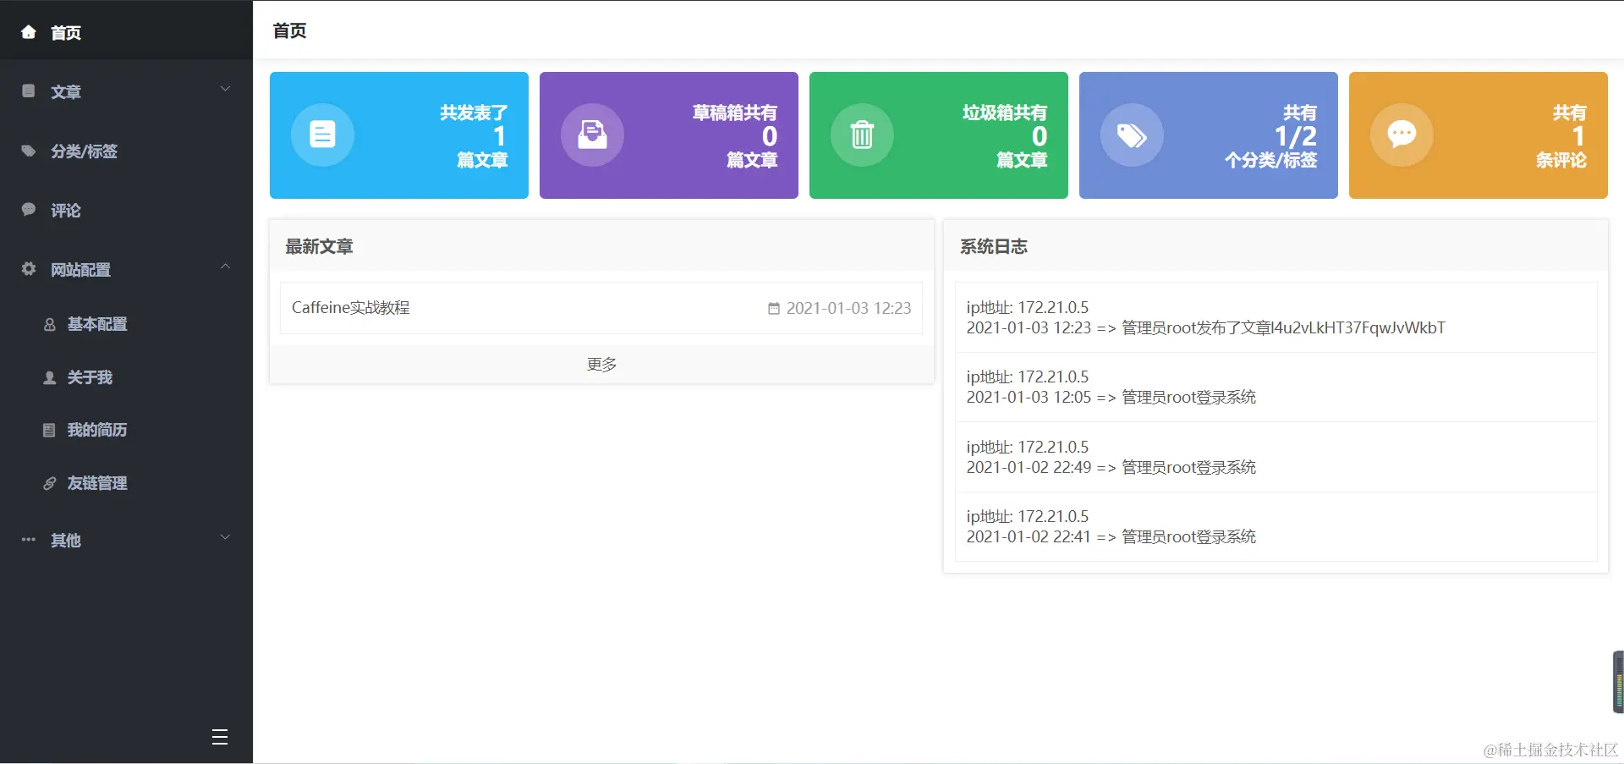The width and height of the screenshot is (1624, 764).
Task: Click the comment bubble icon on the orange card
Action: pos(1402,135)
